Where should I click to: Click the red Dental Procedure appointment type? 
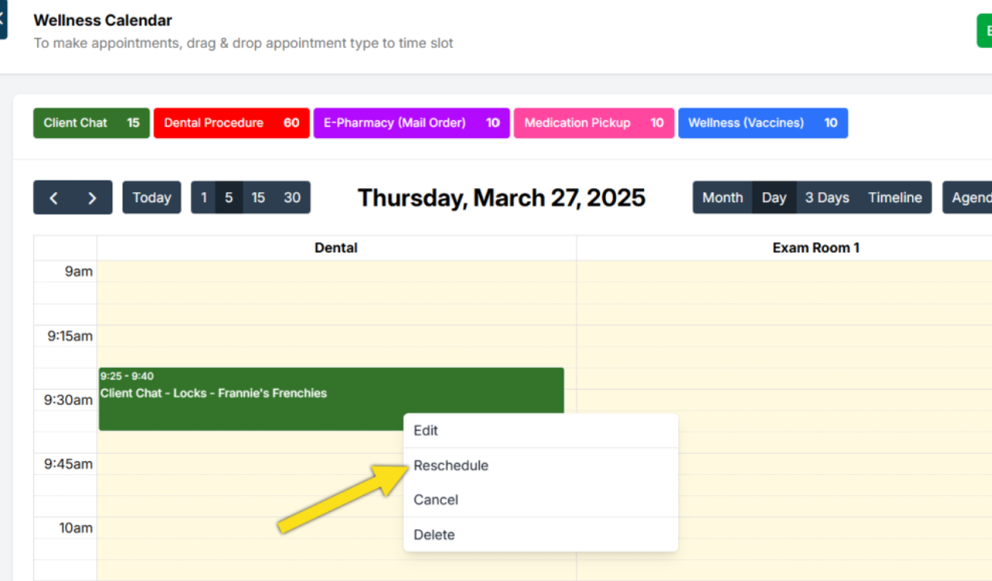231,123
